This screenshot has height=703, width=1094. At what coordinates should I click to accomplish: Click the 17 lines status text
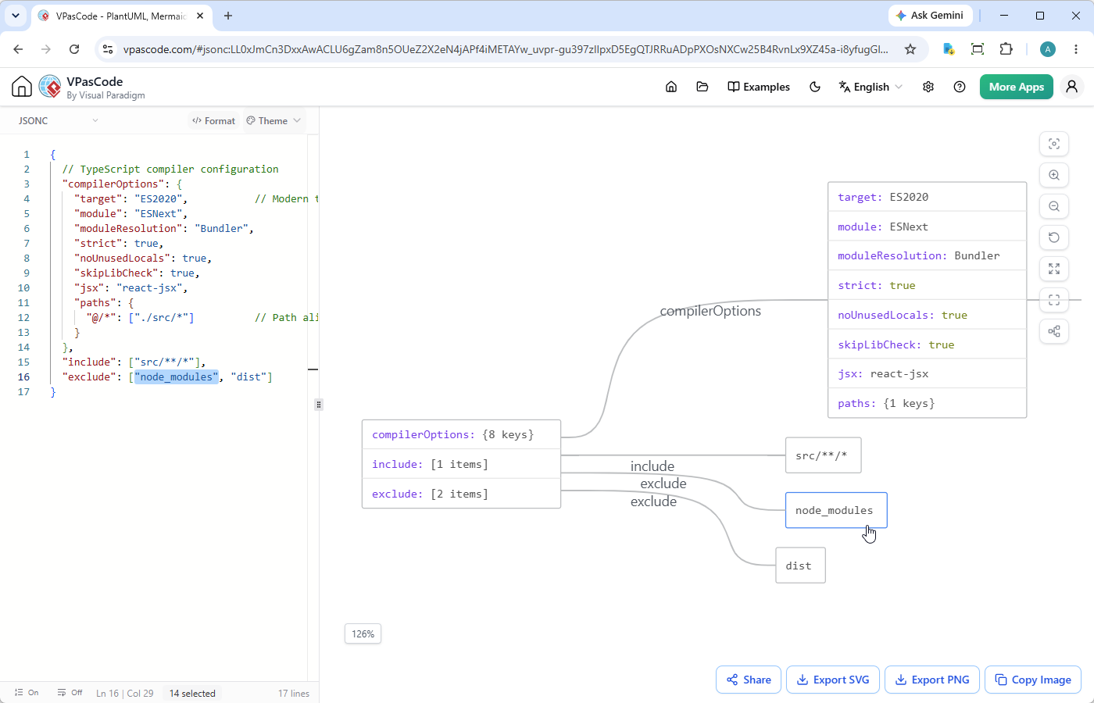294,693
